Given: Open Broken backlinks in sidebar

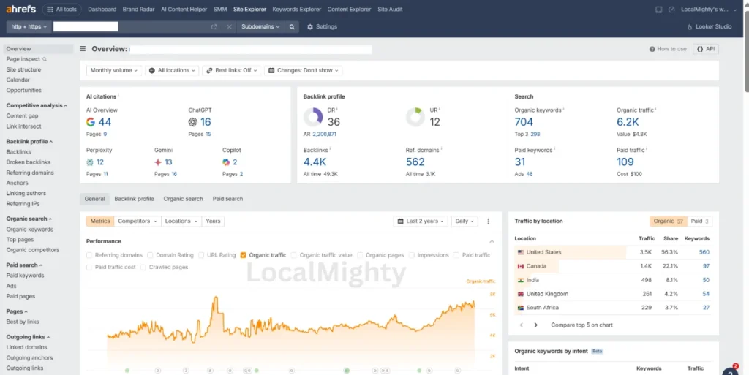Looking at the screenshot, I should (x=29, y=162).
